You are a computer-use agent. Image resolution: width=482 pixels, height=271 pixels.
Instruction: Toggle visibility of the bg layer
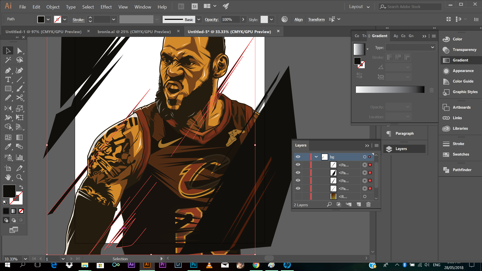click(298, 157)
